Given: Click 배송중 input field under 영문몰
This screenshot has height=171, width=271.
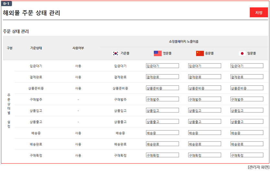Looking at the screenshot, I should (163, 133).
